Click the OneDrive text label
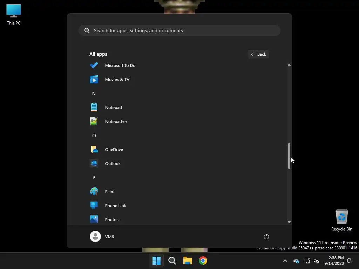The image size is (359, 269). click(x=114, y=149)
